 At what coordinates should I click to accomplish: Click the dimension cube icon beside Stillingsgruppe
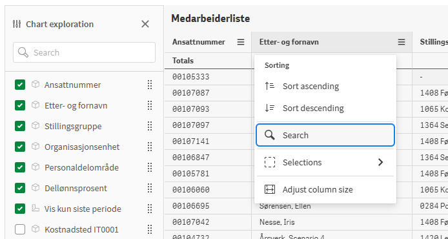pos(36,126)
